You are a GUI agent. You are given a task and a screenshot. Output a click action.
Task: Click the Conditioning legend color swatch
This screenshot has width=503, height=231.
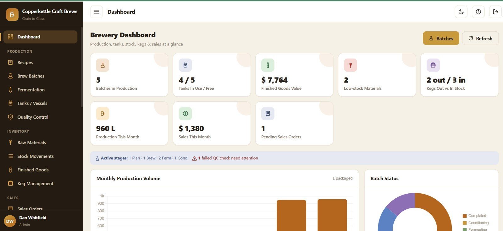(x=465, y=223)
